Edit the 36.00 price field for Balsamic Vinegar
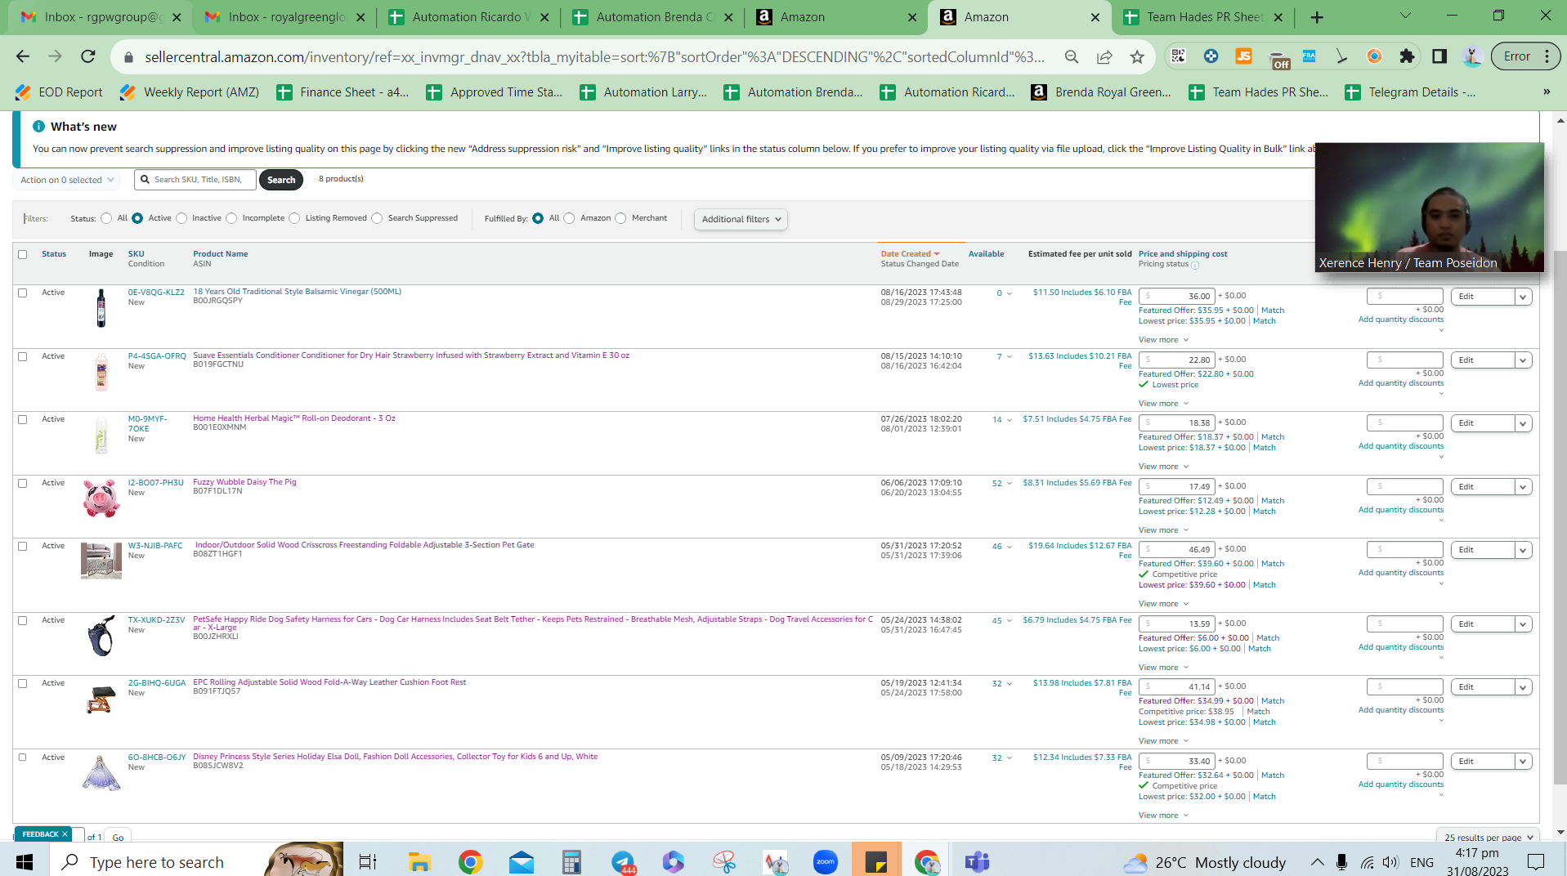 1176,296
